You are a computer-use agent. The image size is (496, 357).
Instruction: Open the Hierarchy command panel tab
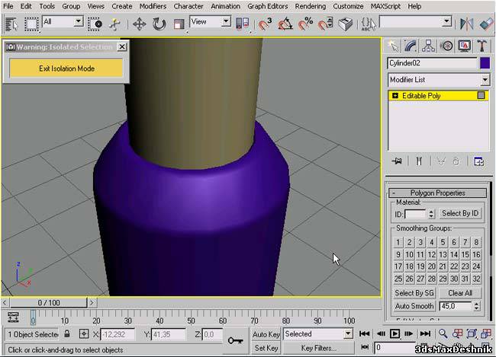428,46
